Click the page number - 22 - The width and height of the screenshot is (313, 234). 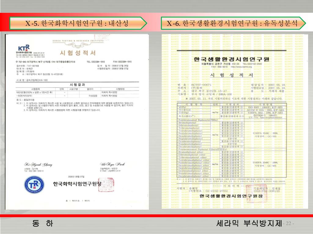pos(289,223)
